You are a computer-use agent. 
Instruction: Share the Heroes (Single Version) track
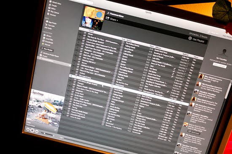[x=84, y=38]
